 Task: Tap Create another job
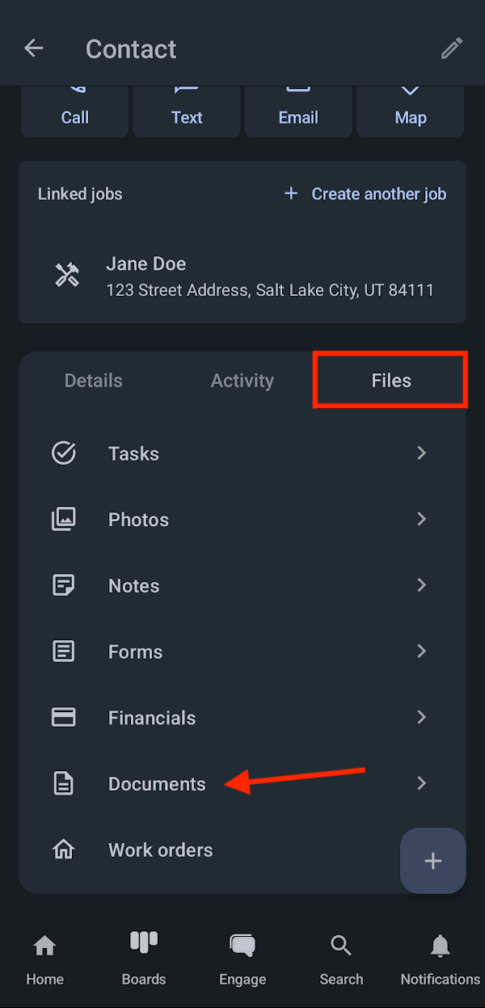pyautogui.click(x=364, y=194)
